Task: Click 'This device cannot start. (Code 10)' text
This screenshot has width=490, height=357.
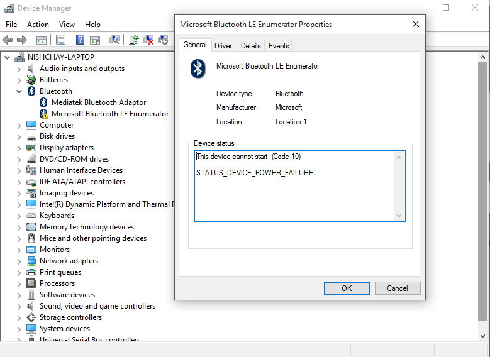Action: (x=248, y=157)
